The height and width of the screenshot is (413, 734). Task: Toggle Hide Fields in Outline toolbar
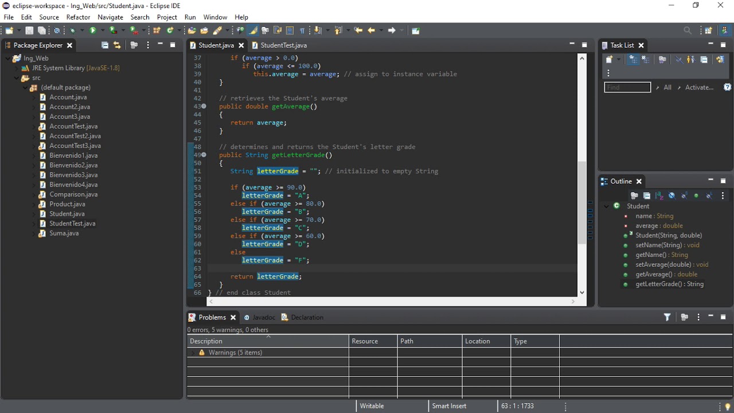[x=671, y=196]
